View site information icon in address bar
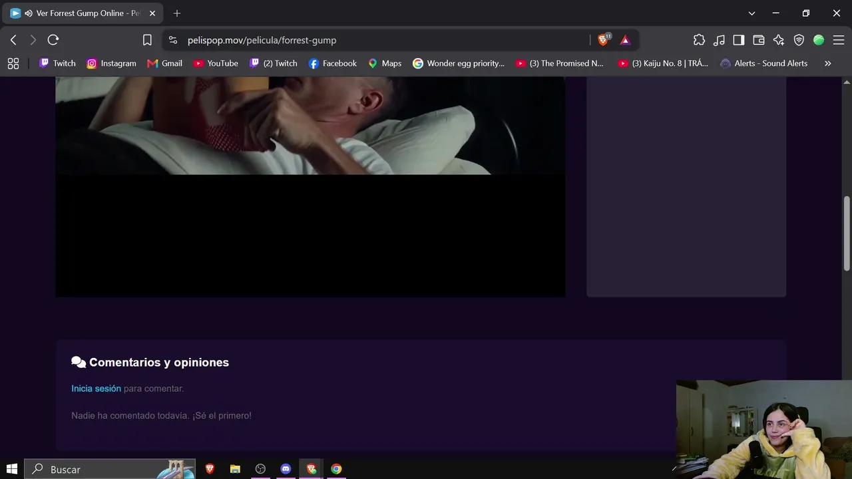Screen dimensions: 852x479 point(173,40)
